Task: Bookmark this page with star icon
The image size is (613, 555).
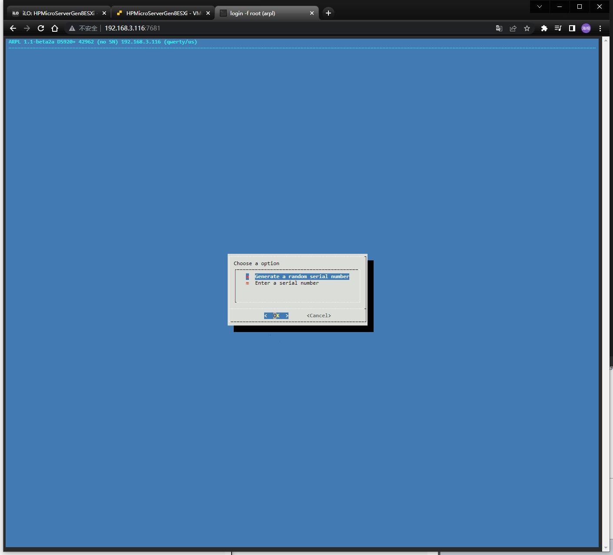Action: [x=527, y=28]
